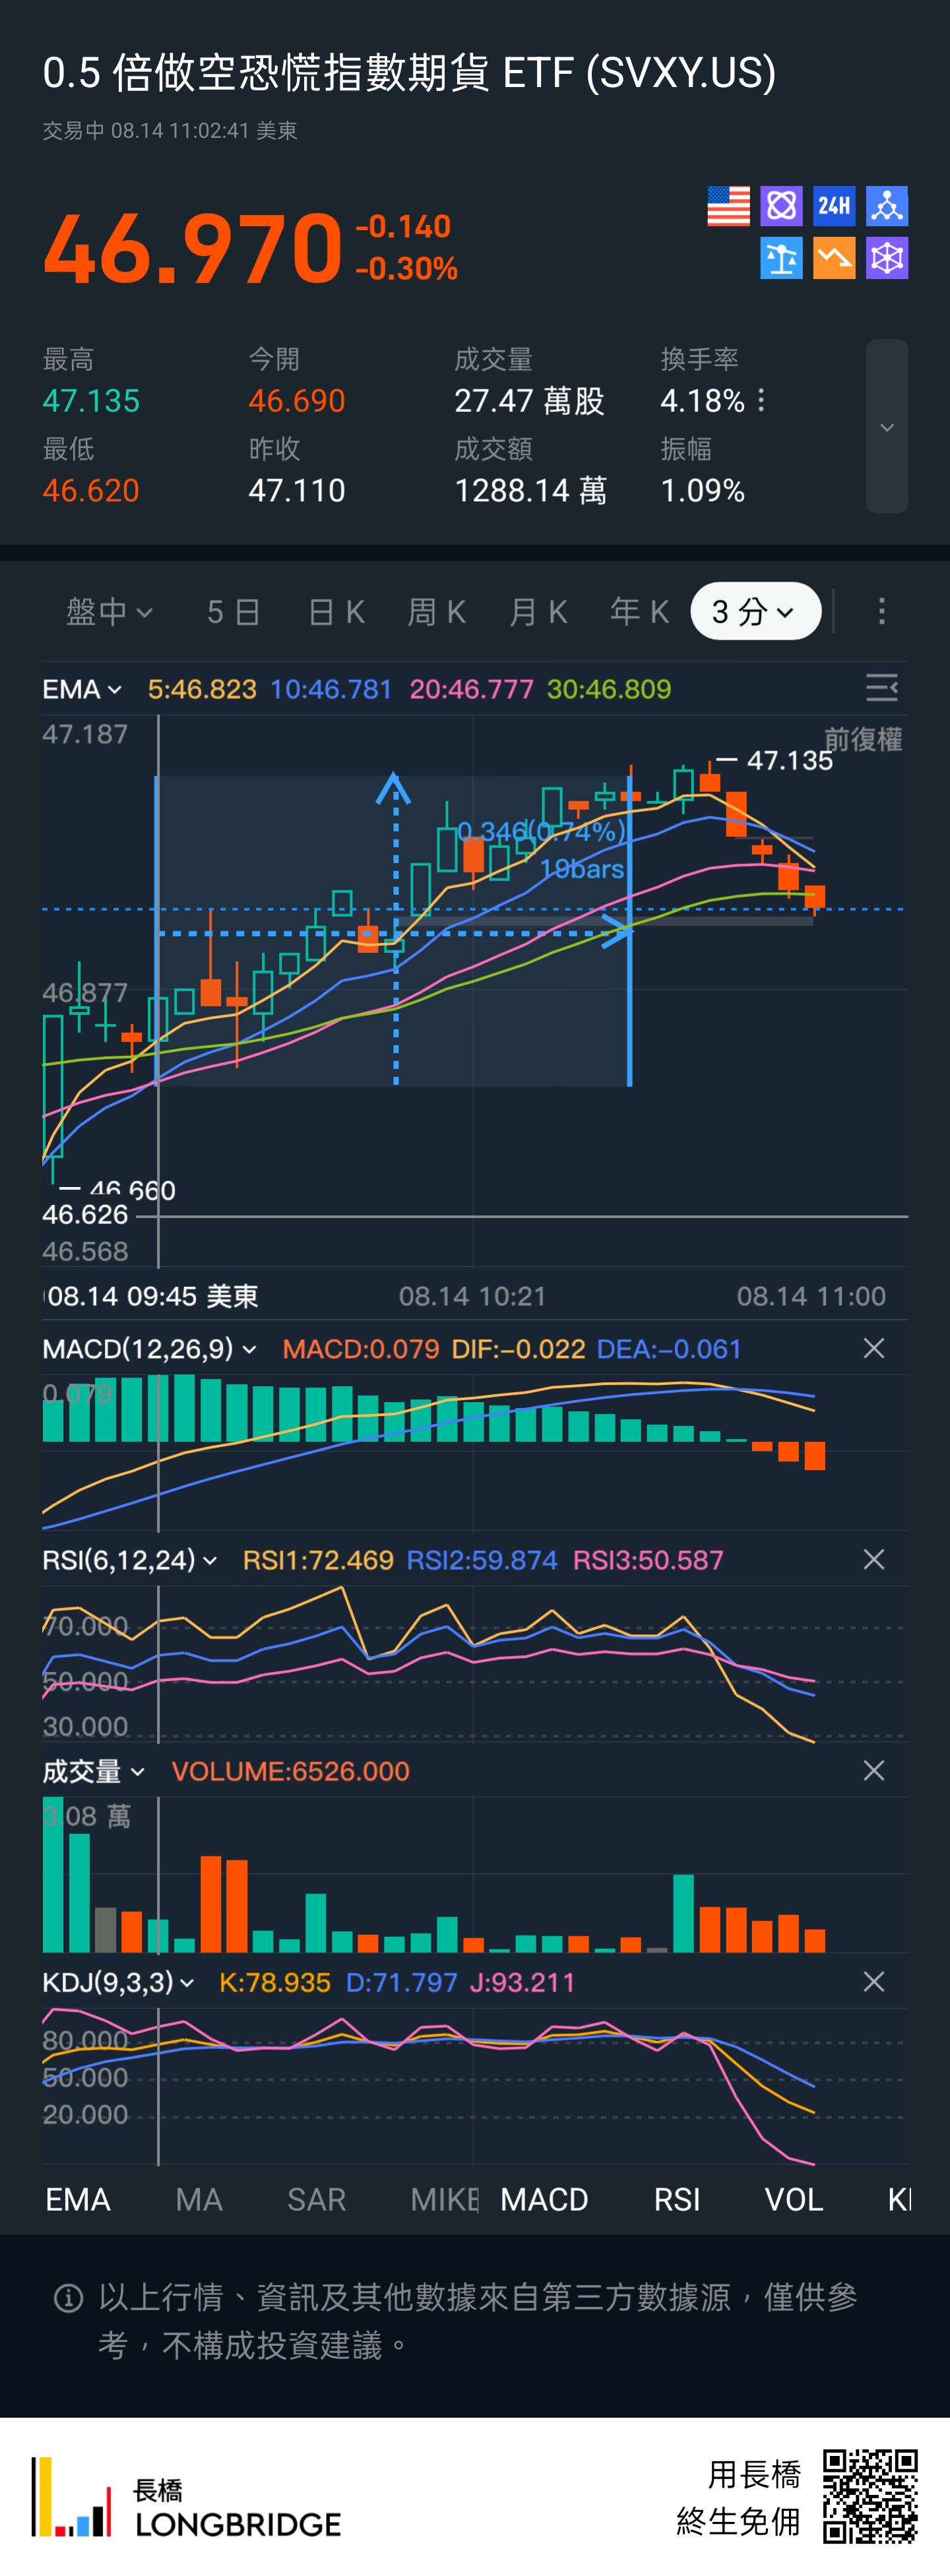Open the EMA indicator type dropdown
The width and height of the screenshot is (950, 2576).
(x=82, y=689)
